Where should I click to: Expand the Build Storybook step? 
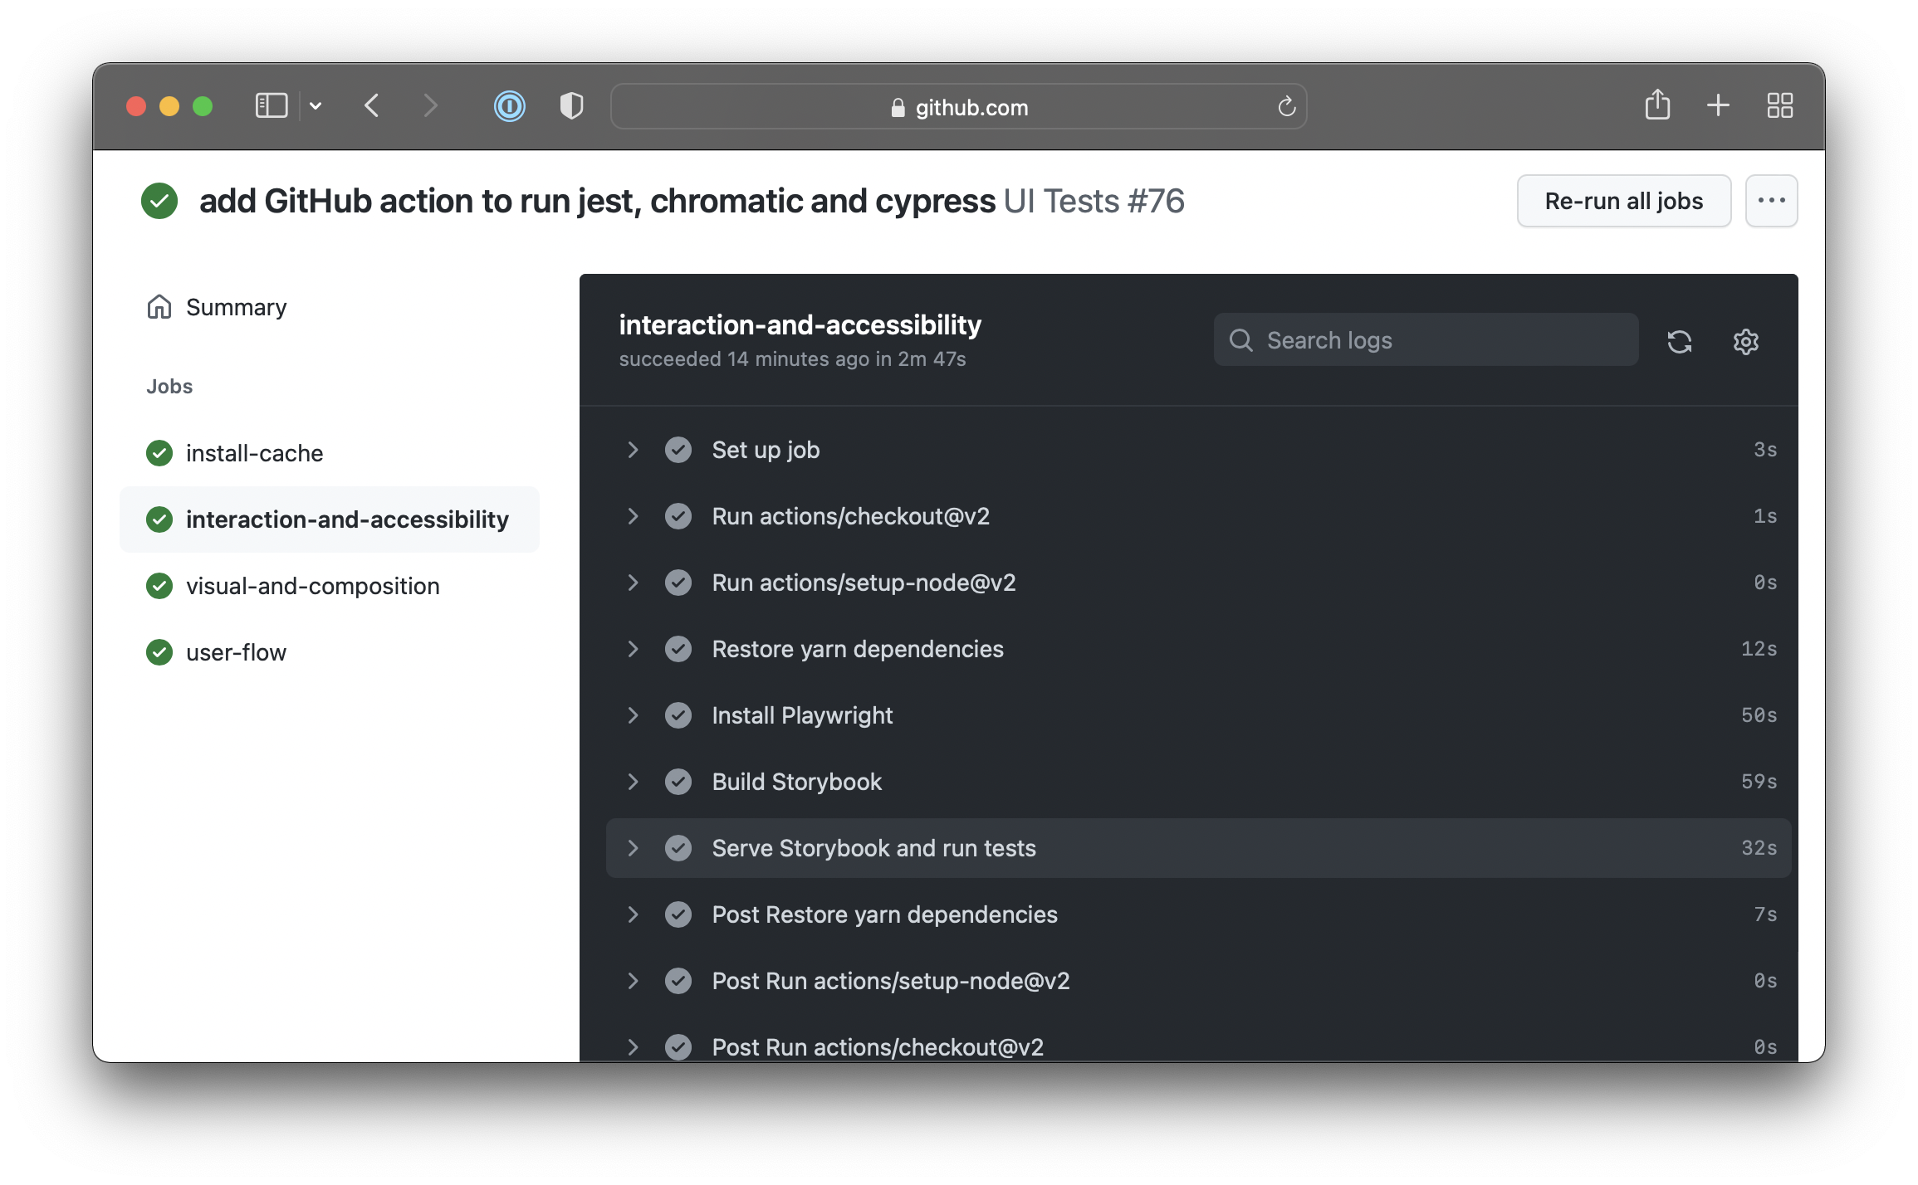pos(633,782)
